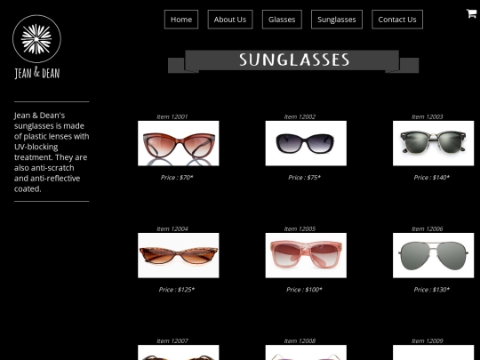
Task: Open item 12005 pink frame sunglasses
Action: pyautogui.click(x=306, y=255)
